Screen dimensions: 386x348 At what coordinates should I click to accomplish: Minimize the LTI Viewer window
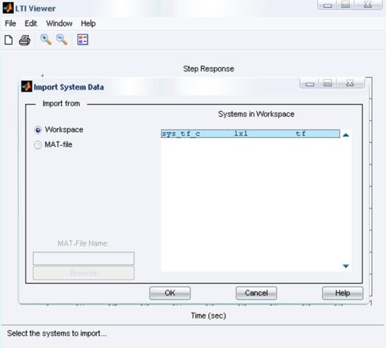[x=327, y=5]
